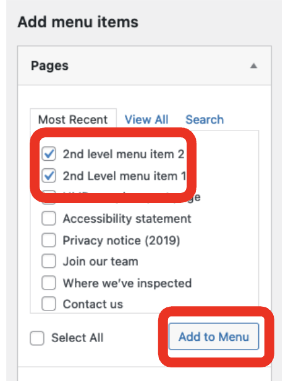
Task: Click the Accessibility statement label
Action: click(x=127, y=219)
